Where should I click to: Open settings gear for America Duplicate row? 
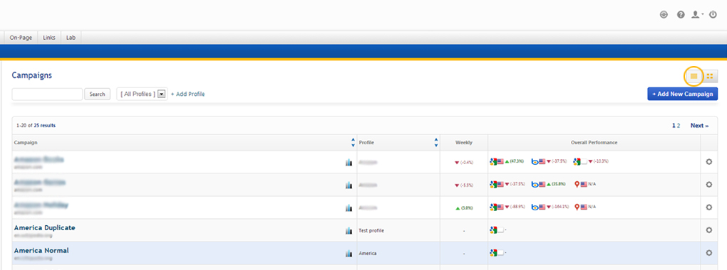(708, 230)
